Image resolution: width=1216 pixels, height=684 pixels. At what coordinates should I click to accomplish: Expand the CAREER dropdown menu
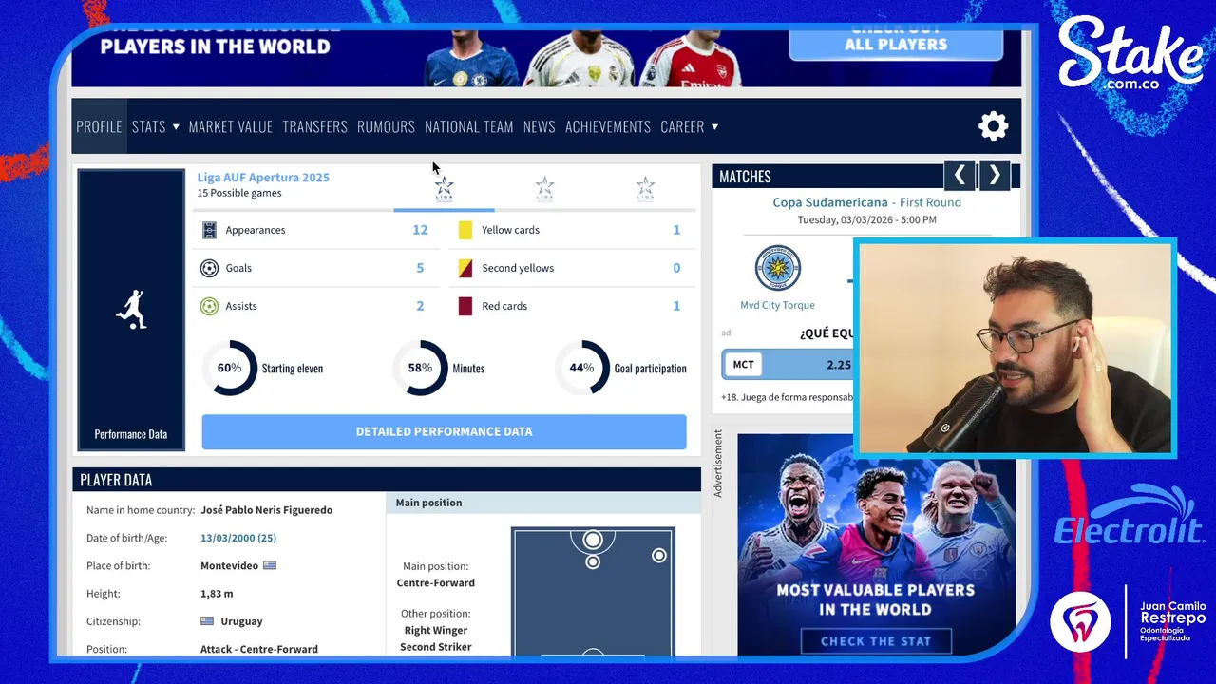tap(690, 126)
